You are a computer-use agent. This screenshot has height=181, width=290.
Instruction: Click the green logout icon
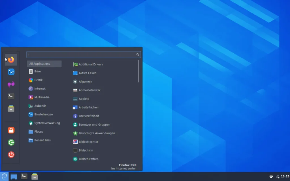(11, 142)
